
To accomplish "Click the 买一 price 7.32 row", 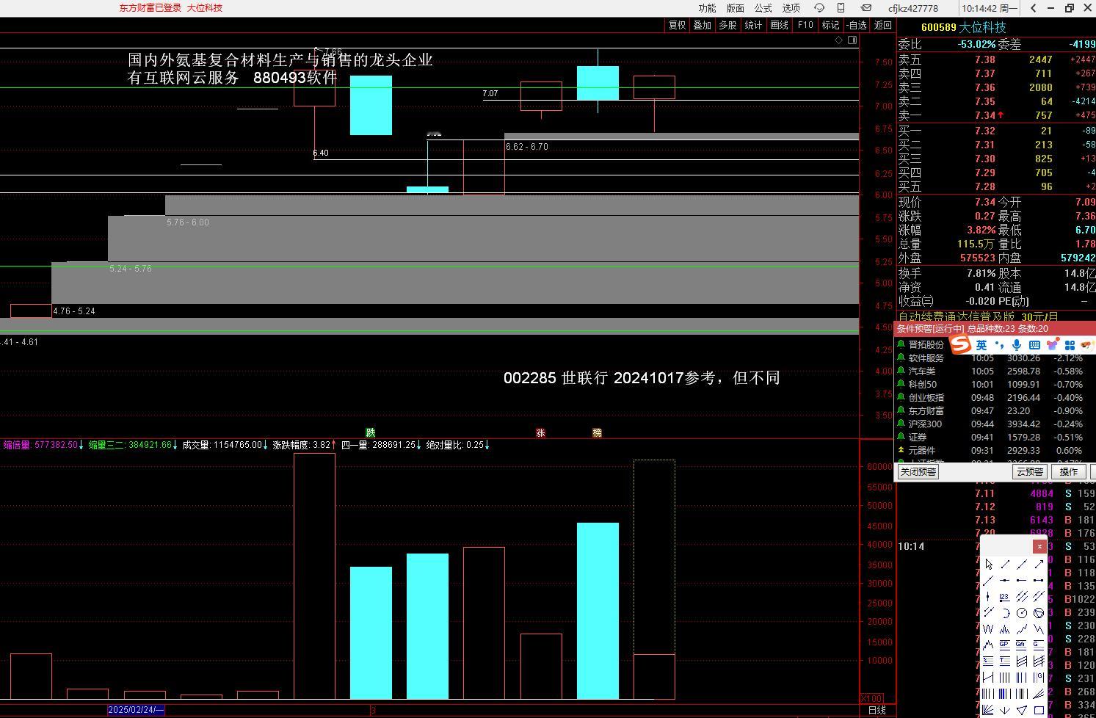I will [996, 131].
